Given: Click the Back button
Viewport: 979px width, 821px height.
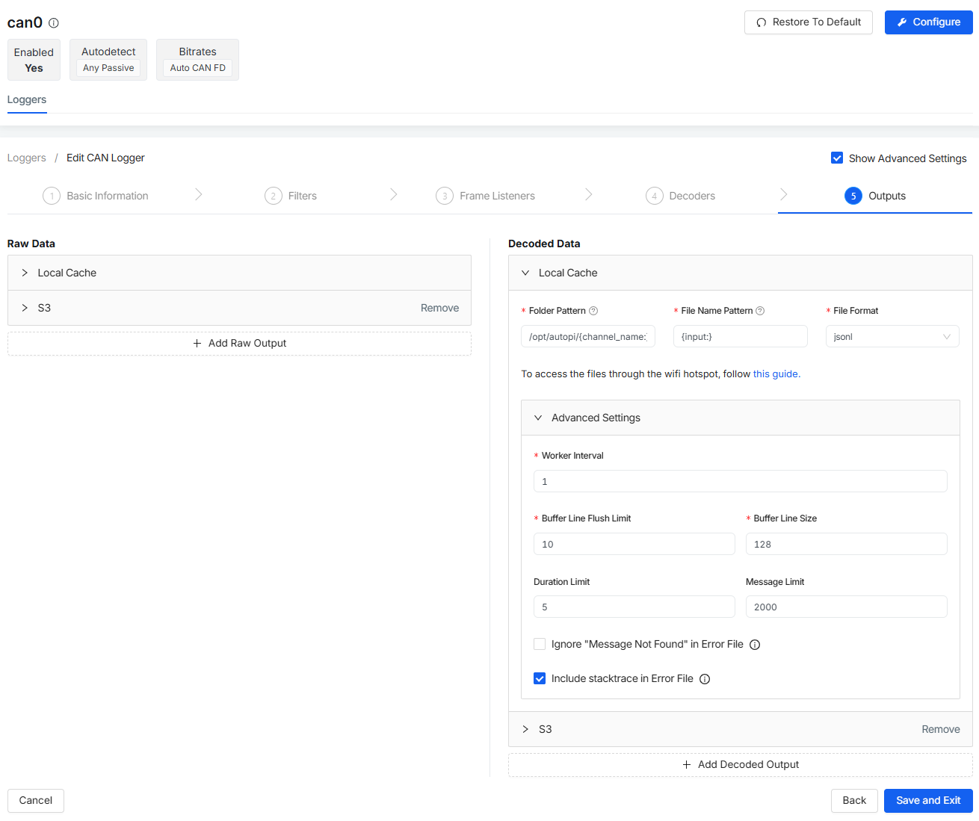Looking at the screenshot, I should 854,800.
